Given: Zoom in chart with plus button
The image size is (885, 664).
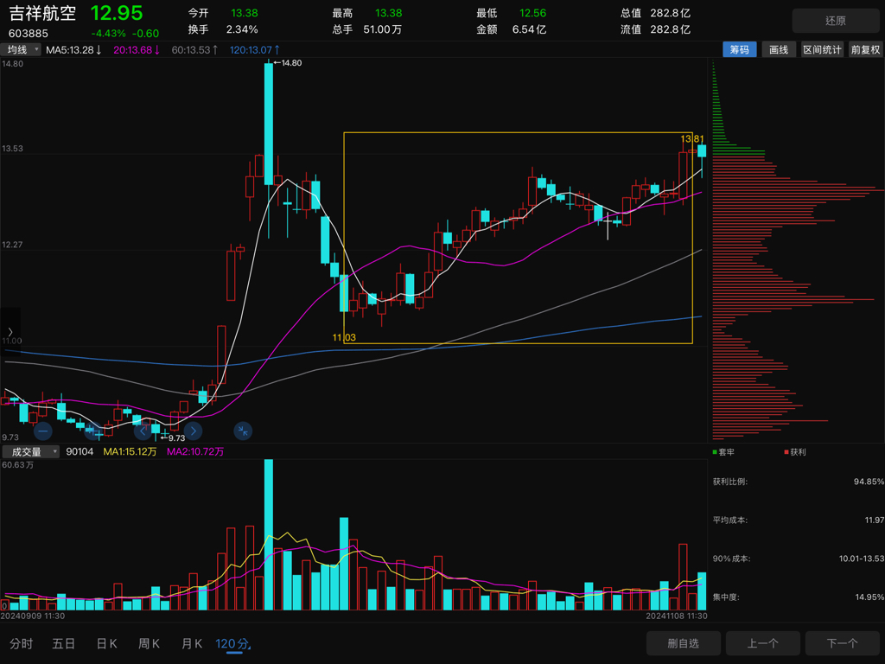Looking at the screenshot, I should (93, 431).
